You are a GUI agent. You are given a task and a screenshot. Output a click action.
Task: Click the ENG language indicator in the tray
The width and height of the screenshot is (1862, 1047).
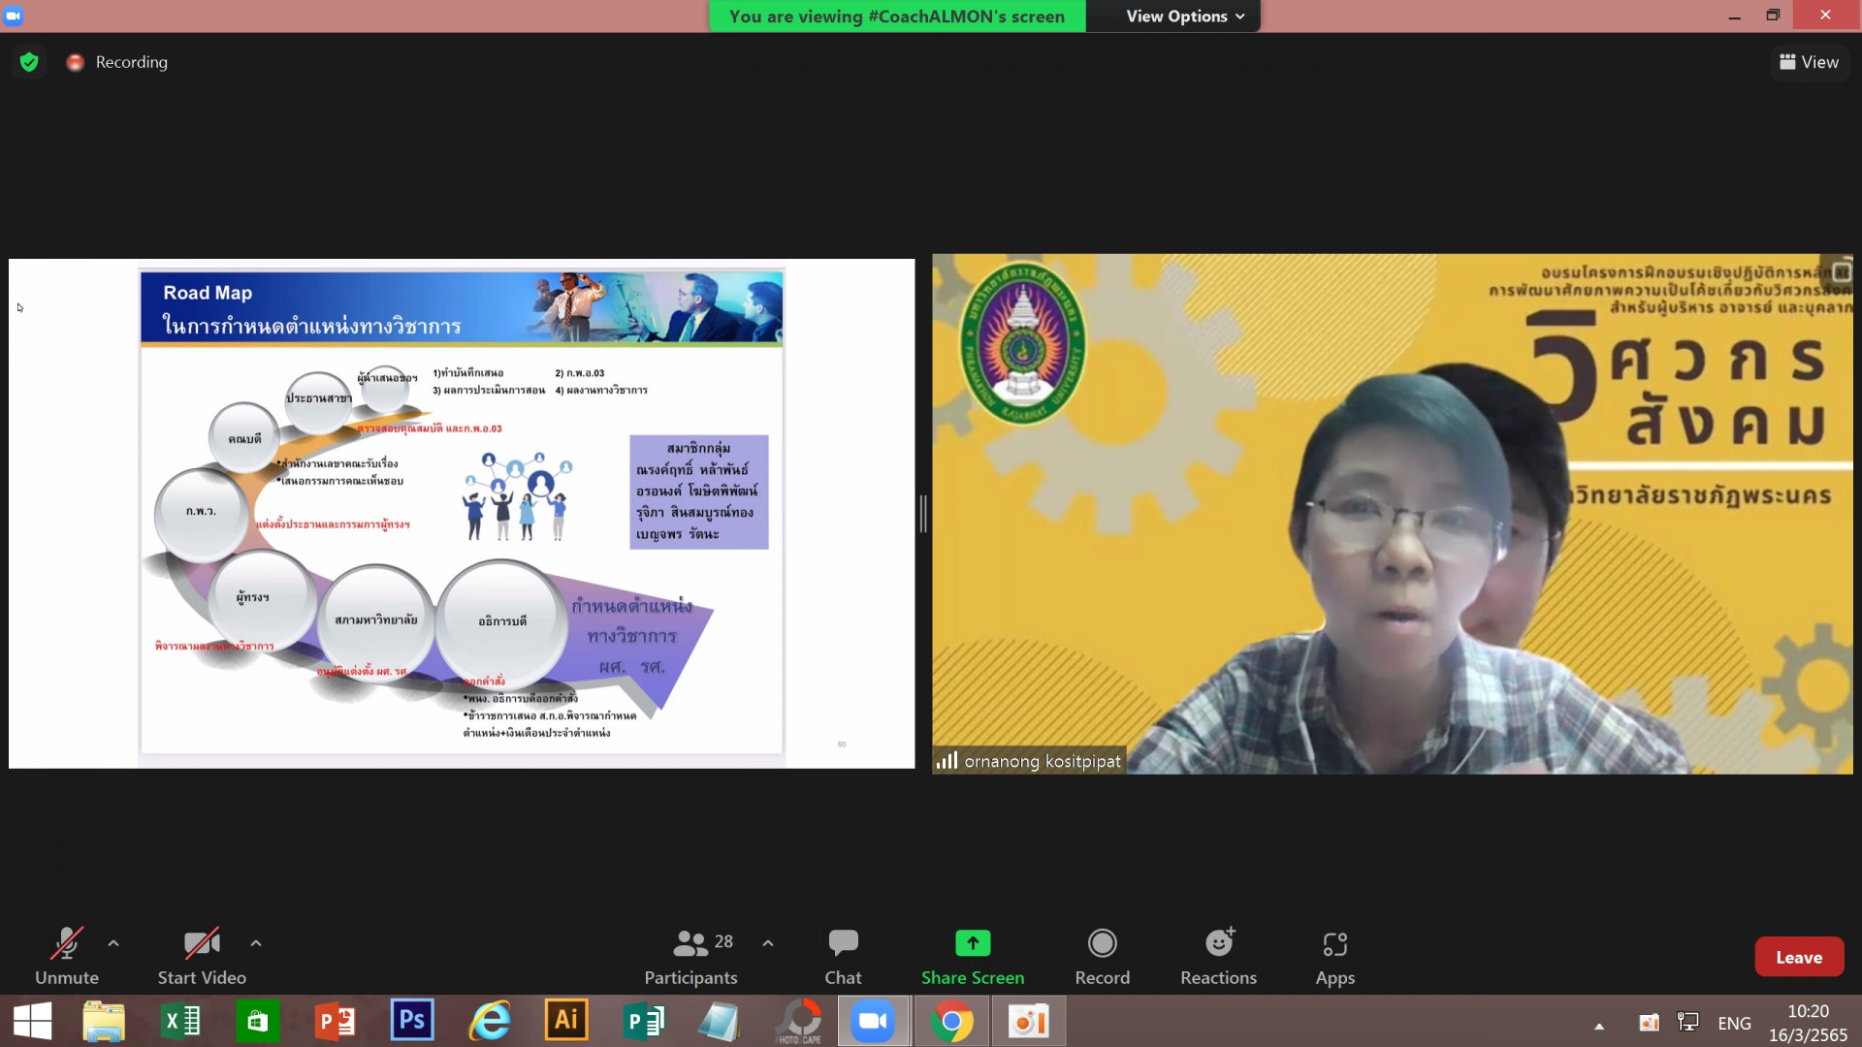[1734, 1023]
